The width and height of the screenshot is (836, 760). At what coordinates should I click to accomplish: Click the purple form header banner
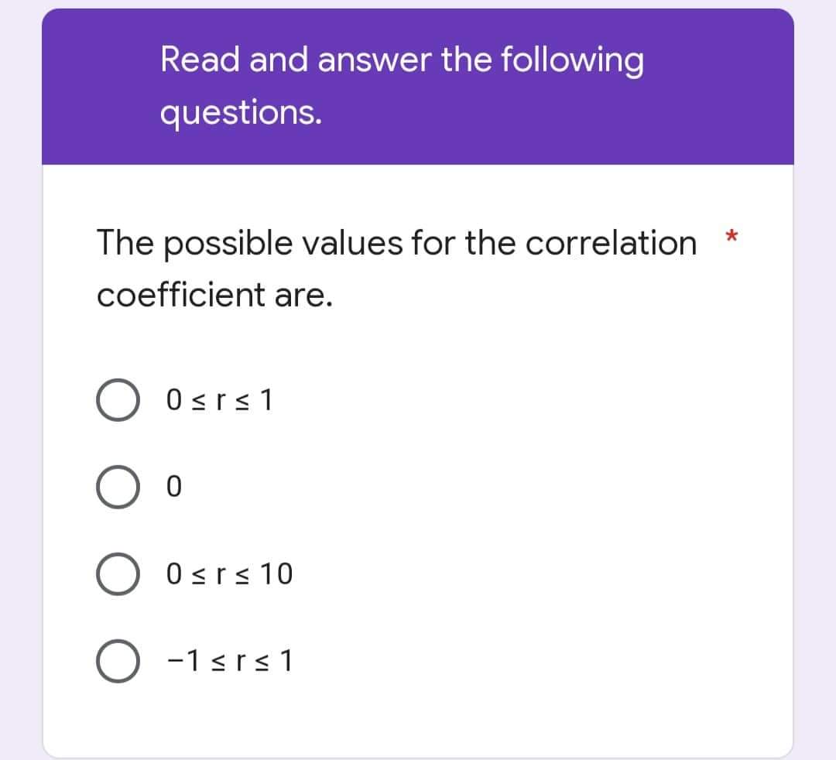tap(418, 85)
